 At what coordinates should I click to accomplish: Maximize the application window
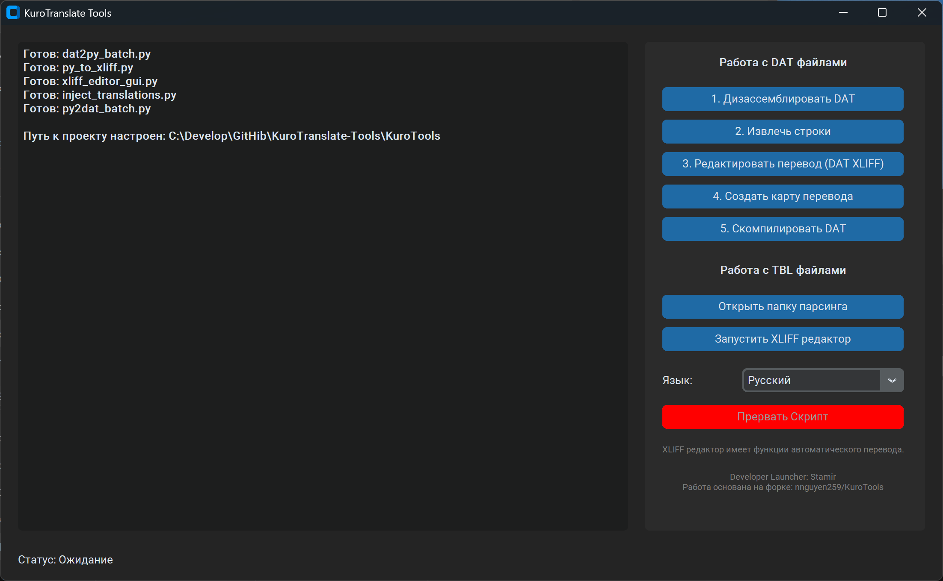882,13
